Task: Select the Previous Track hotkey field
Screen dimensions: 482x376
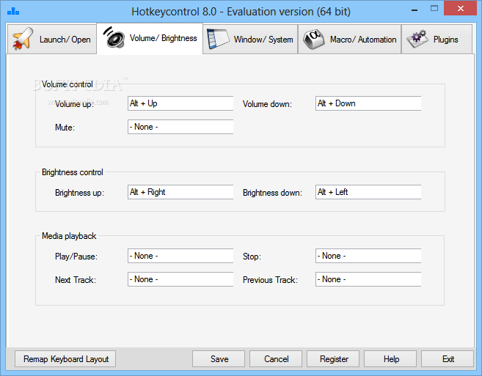Action: coord(368,279)
